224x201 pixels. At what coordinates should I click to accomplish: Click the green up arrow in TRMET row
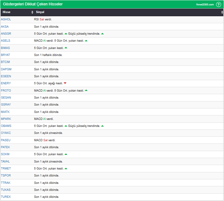[x=66, y=168]
